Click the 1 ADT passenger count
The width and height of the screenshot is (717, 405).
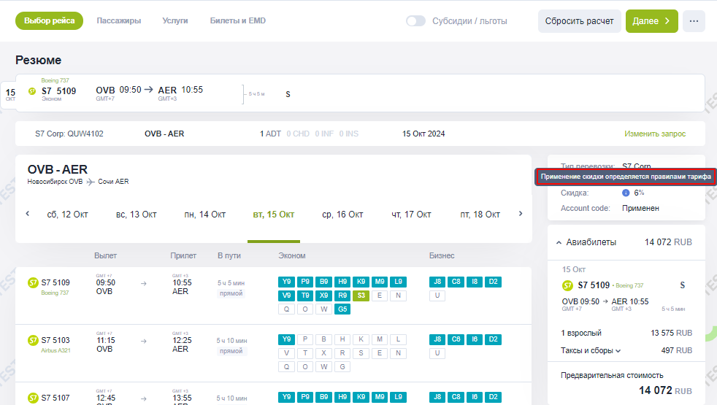[x=270, y=134]
